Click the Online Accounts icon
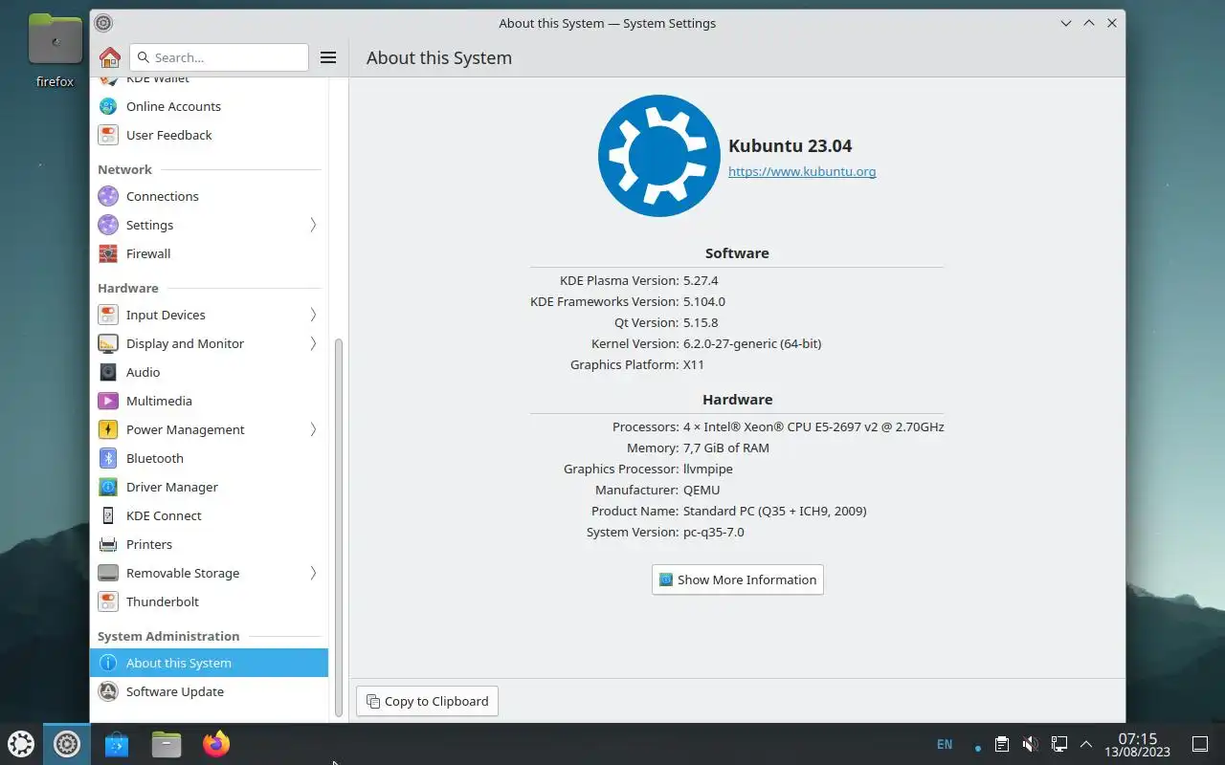The height and width of the screenshot is (765, 1225). coord(108,106)
